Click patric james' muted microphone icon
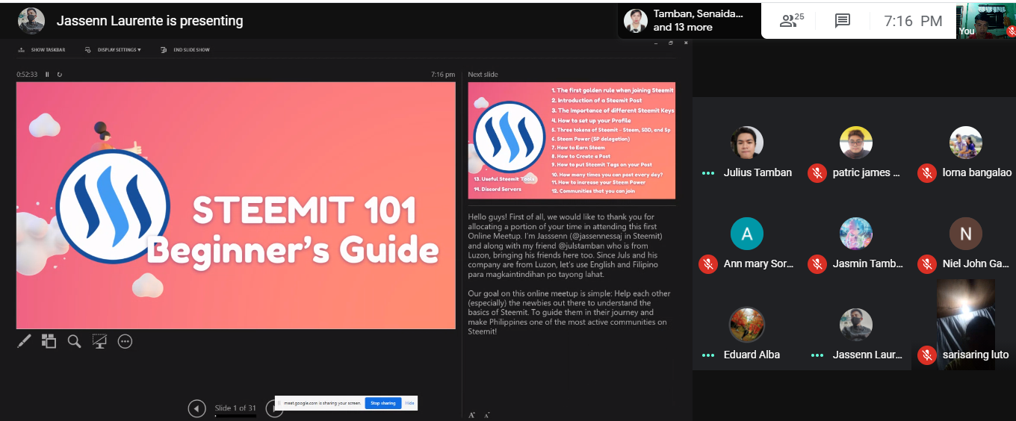This screenshot has width=1016, height=421. 817,172
